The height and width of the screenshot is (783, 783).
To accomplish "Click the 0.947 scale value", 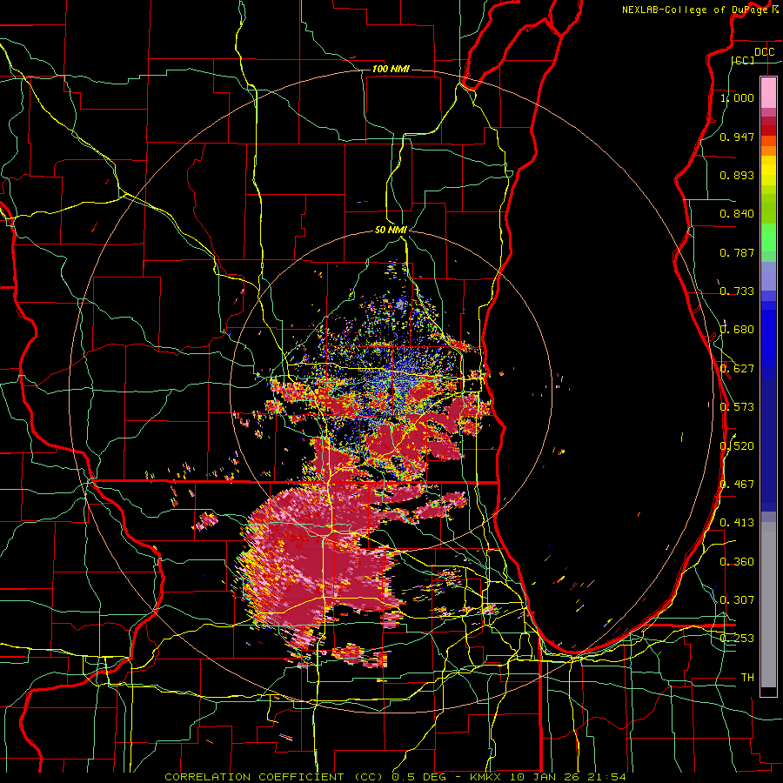I will 737,137.
